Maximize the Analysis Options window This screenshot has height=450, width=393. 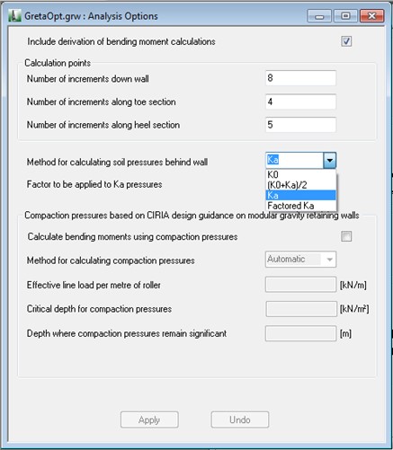click(x=345, y=16)
